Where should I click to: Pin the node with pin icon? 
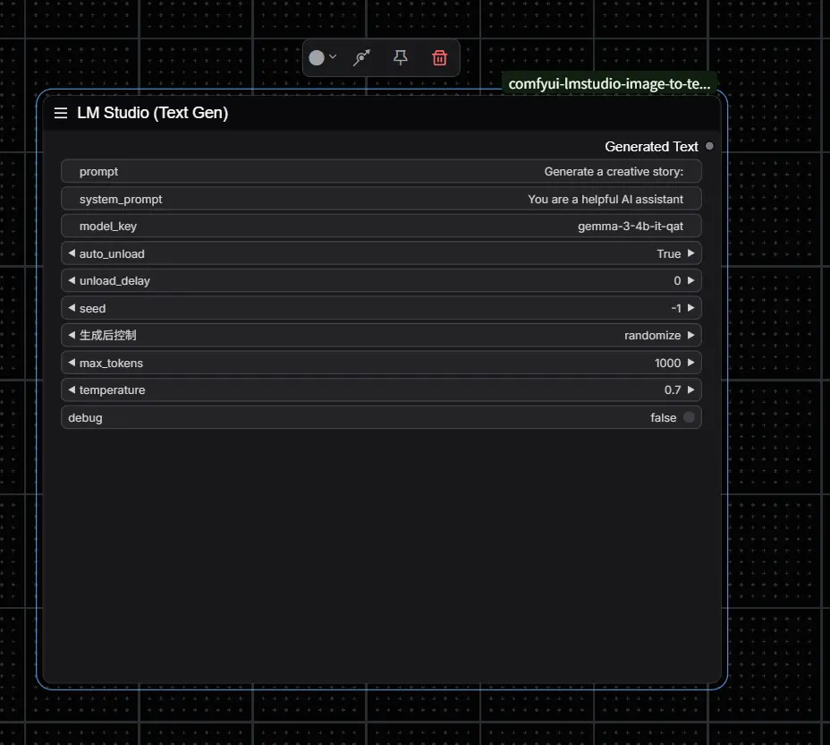[401, 58]
